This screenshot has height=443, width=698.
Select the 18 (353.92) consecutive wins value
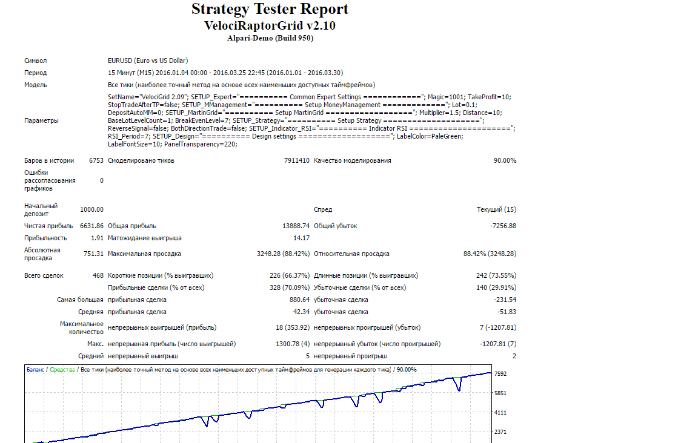pos(293,328)
